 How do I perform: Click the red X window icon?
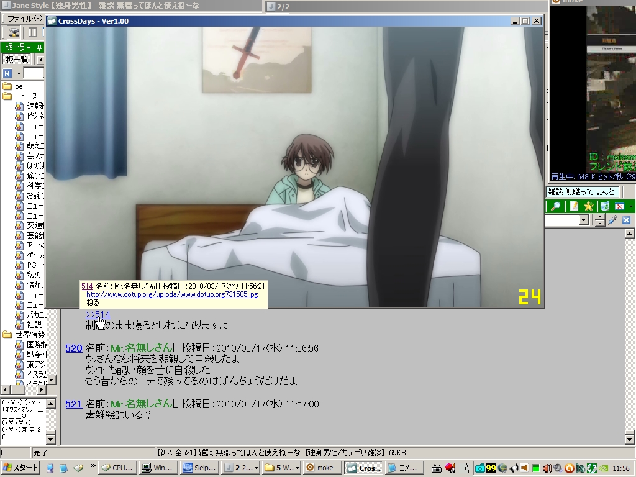click(619, 206)
